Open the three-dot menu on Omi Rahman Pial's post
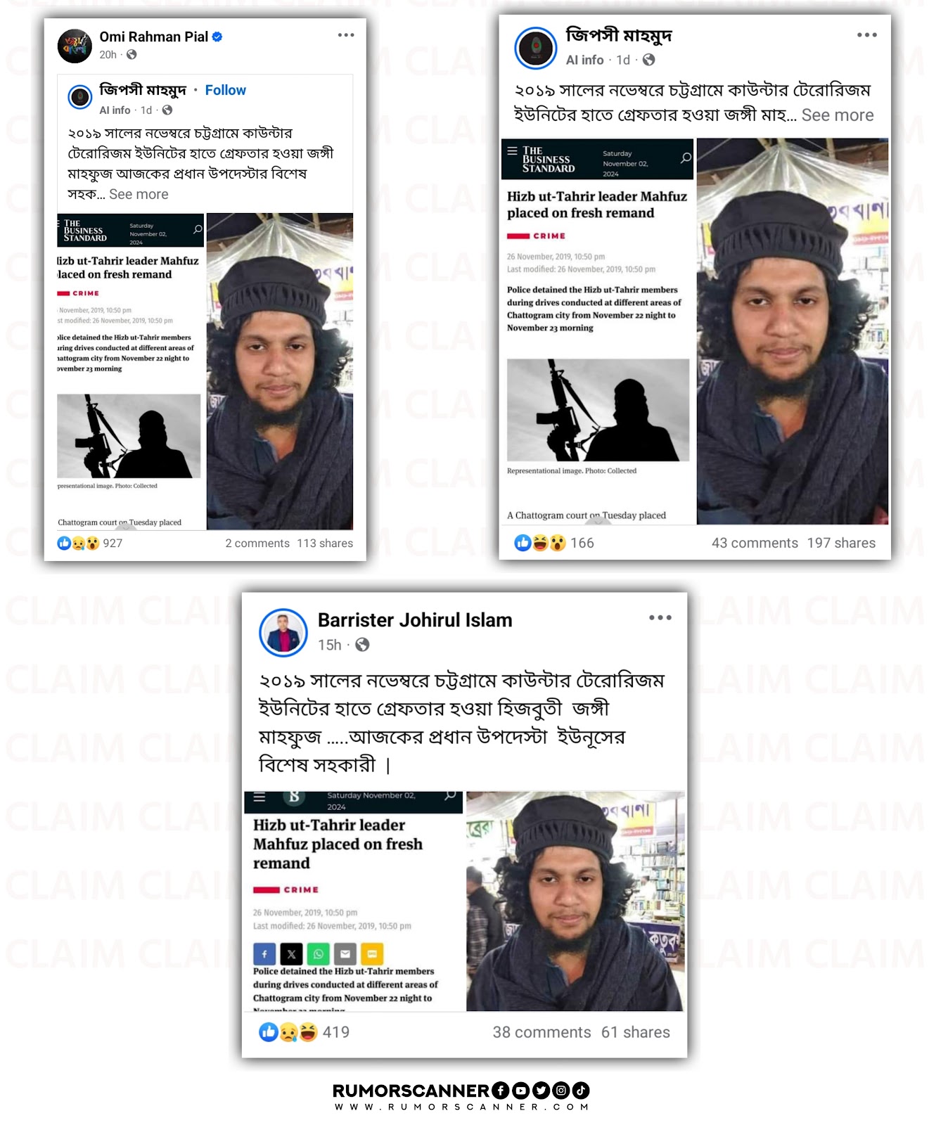Screen dimensions: 929x1125 point(345,35)
